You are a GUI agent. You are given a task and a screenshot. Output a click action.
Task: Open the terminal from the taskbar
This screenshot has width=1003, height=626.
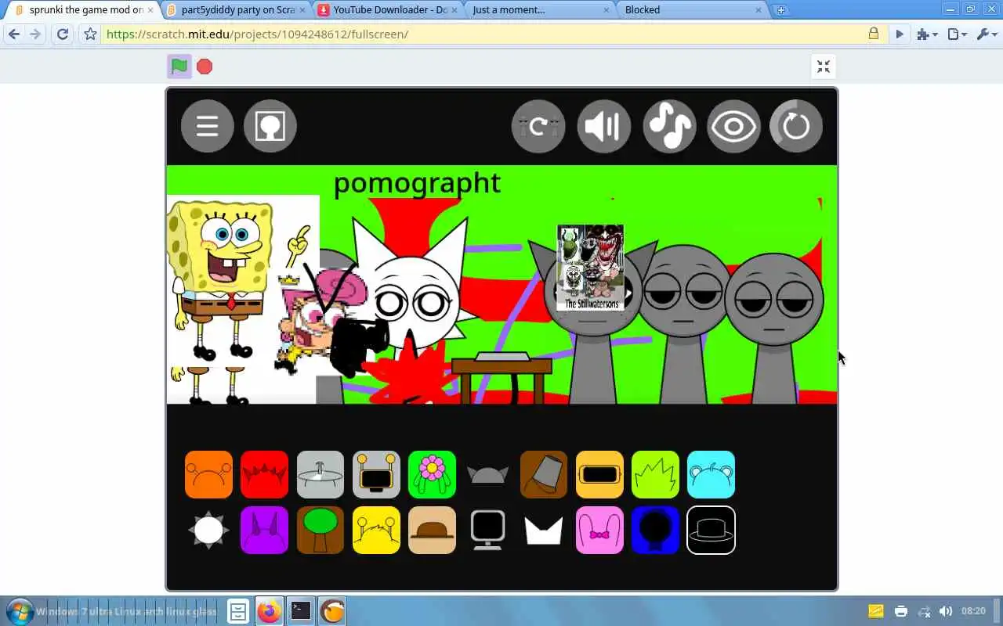point(301,611)
